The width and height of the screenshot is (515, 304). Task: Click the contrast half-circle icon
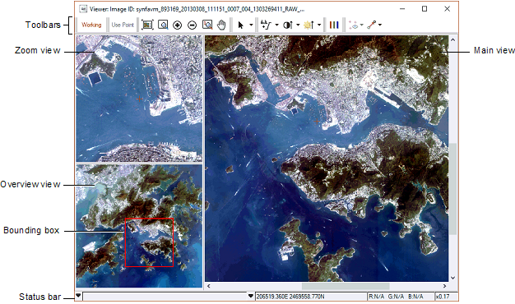coord(288,25)
